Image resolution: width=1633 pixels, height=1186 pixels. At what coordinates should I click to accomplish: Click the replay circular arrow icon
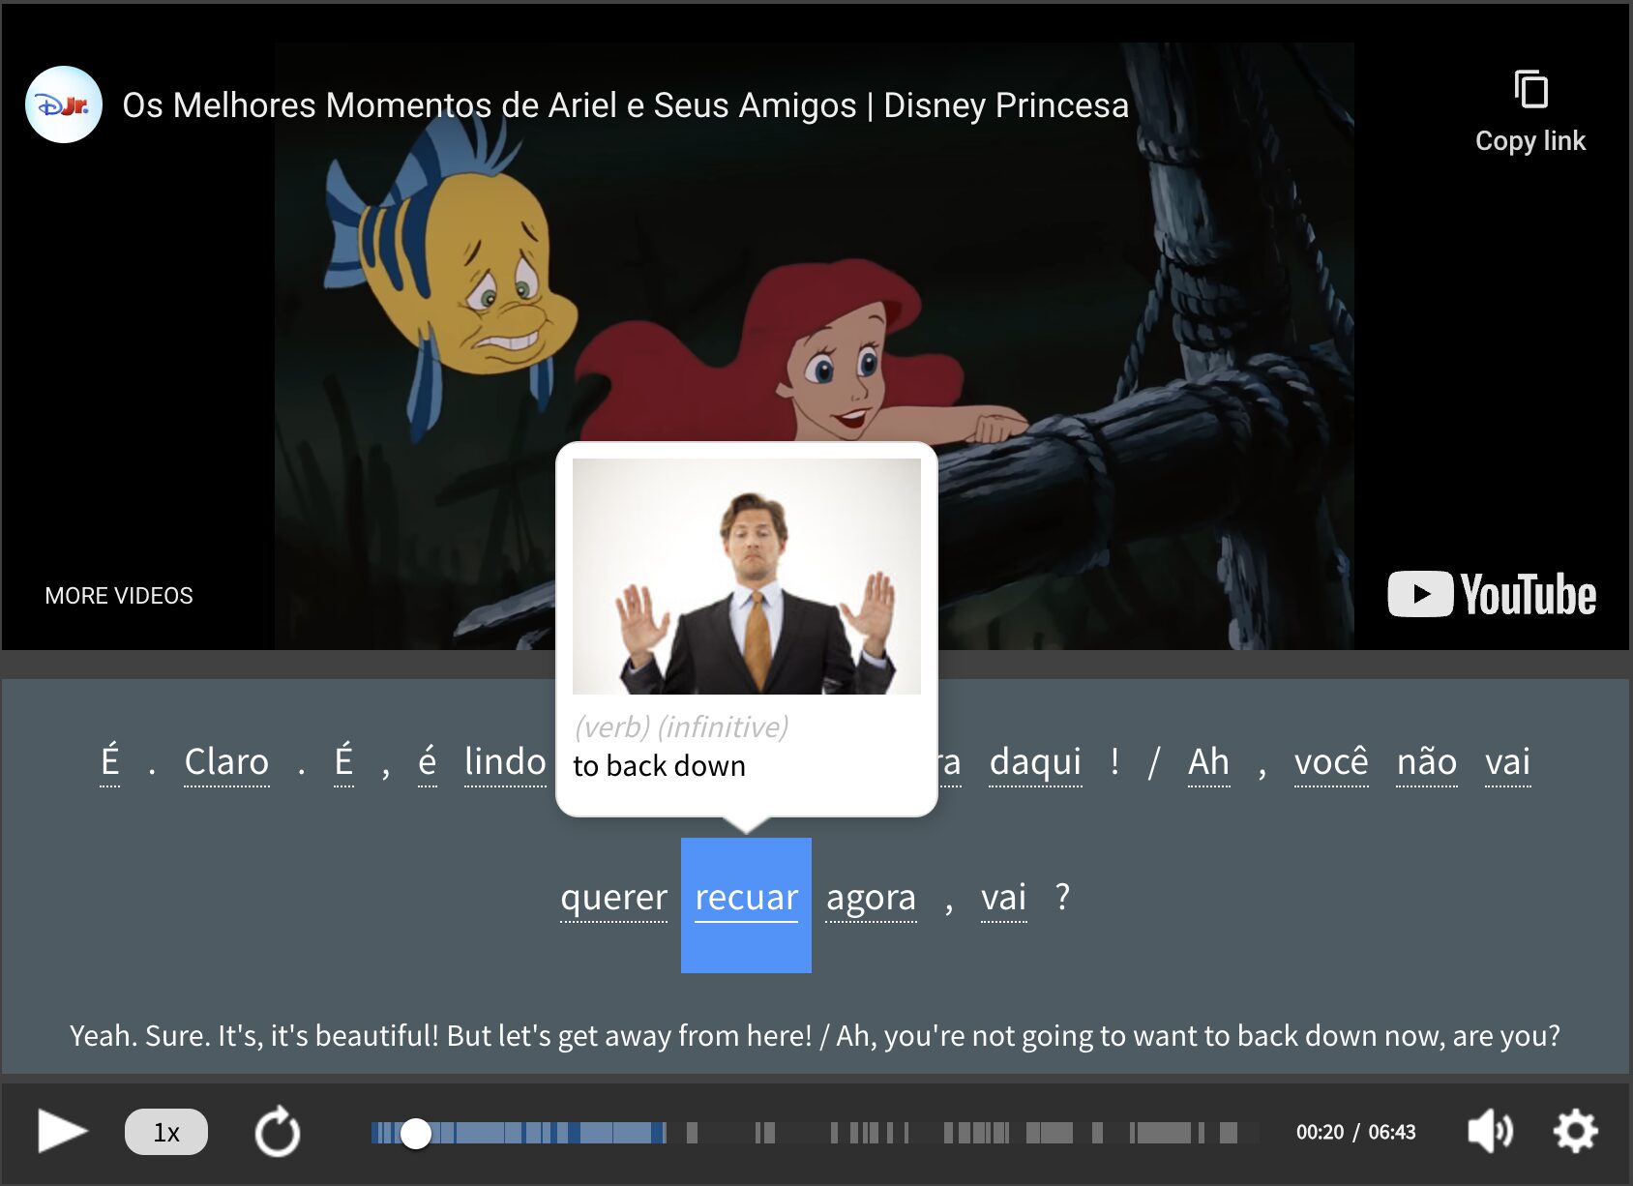click(x=278, y=1132)
